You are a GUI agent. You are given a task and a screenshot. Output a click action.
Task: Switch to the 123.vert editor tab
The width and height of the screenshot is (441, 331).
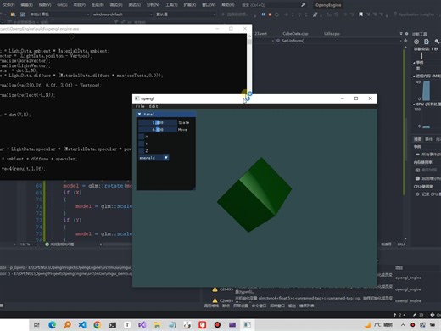coord(260,33)
